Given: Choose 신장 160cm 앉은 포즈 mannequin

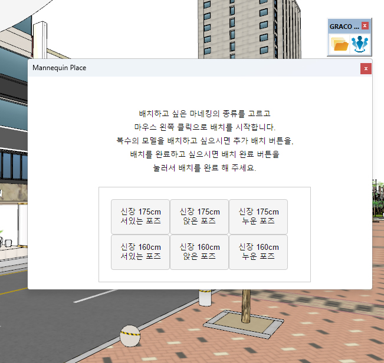Looking at the screenshot, I should 199,252.
